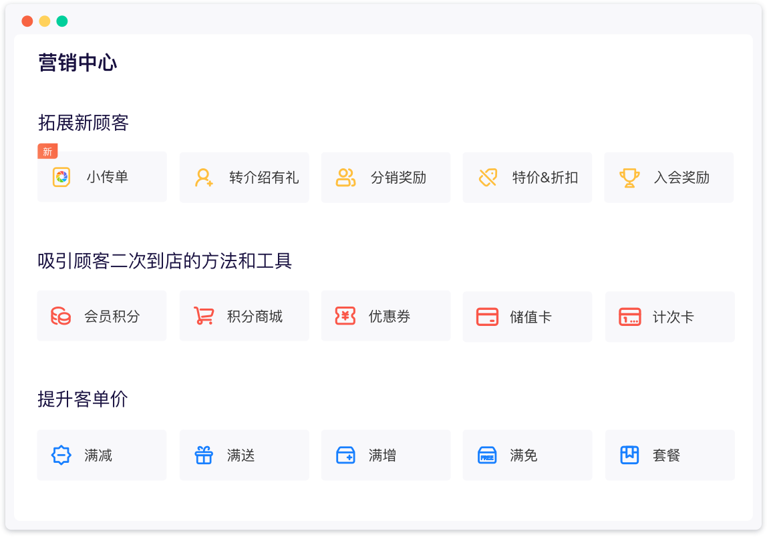Open the 套餐 package deal tile
The height and width of the screenshot is (537, 767).
coord(669,455)
